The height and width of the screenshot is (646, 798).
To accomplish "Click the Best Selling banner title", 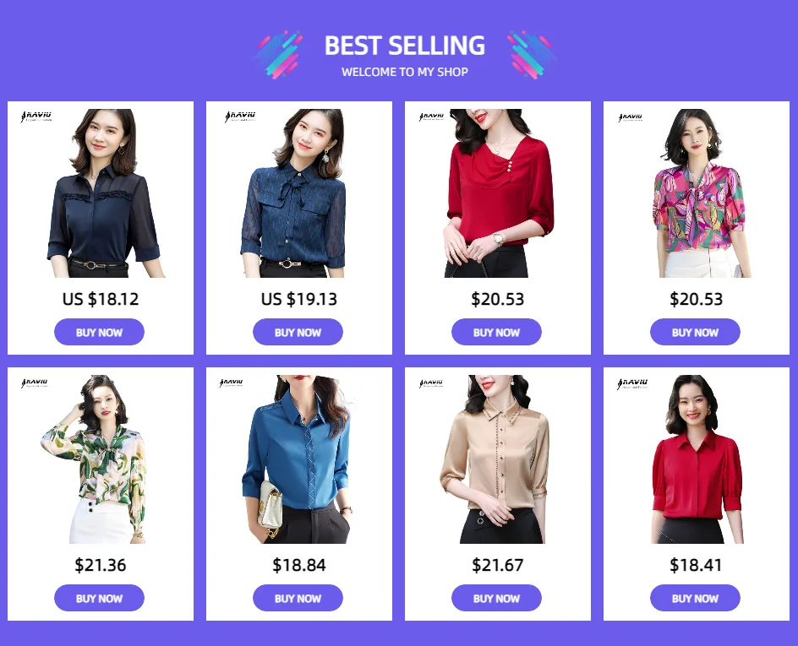I will (405, 46).
